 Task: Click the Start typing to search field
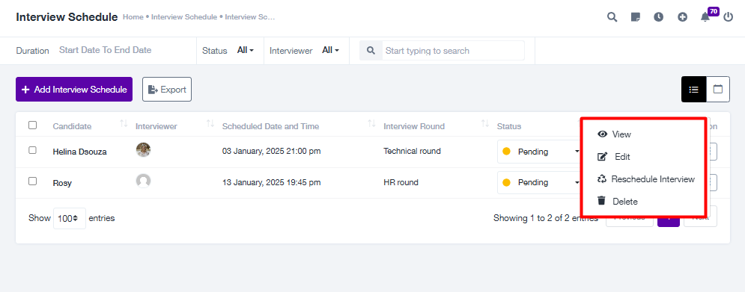[453, 50]
